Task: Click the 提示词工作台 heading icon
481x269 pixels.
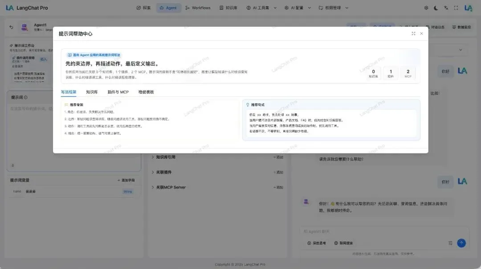Action: point(11,46)
